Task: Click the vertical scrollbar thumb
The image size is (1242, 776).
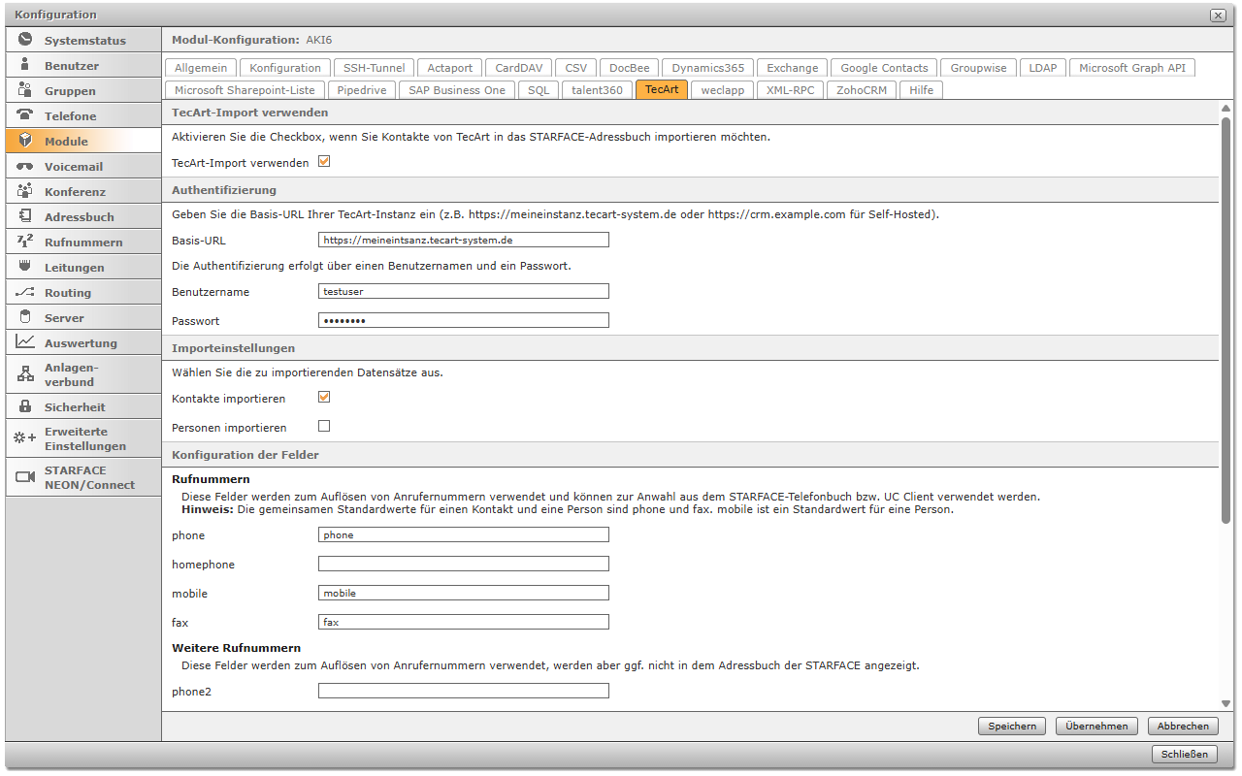Action: point(1226,320)
